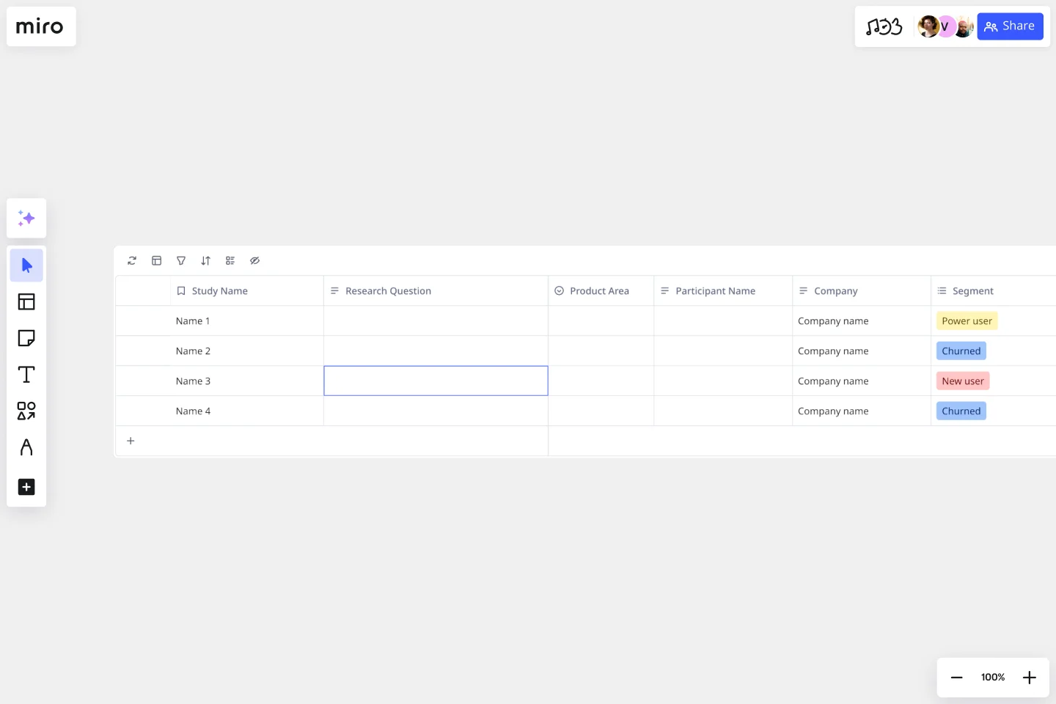Open Participant Name column header
Viewport: 1056px width, 704px height.
[723, 291]
